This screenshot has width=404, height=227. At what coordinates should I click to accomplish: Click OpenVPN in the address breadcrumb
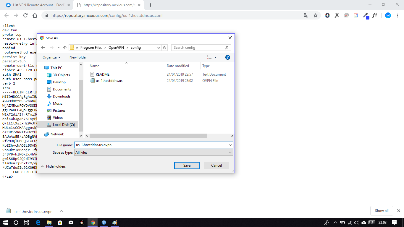coord(116,48)
